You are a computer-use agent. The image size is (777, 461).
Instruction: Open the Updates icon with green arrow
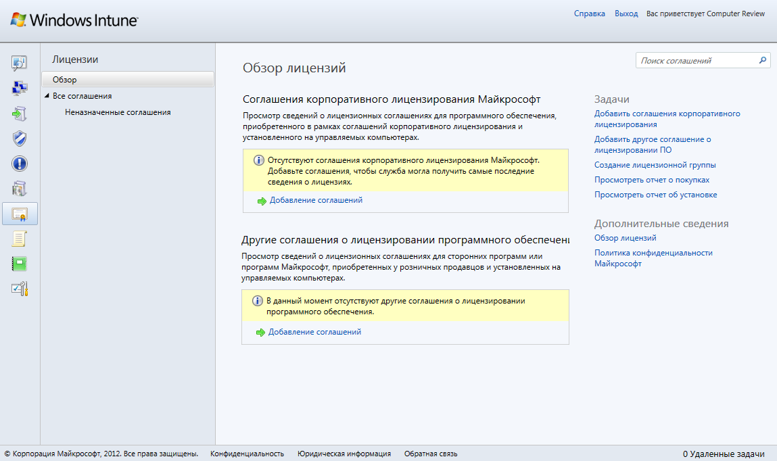tap(20, 114)
